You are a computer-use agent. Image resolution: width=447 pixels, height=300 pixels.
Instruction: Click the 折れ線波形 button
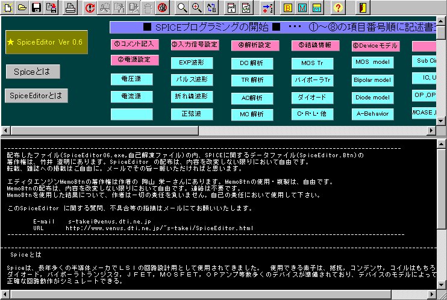[192, 96]
